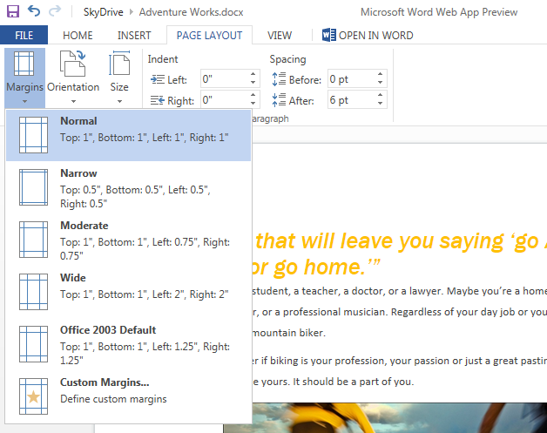Click OPEN IN WORD button

pyautogui.click(x=368, y=36)
